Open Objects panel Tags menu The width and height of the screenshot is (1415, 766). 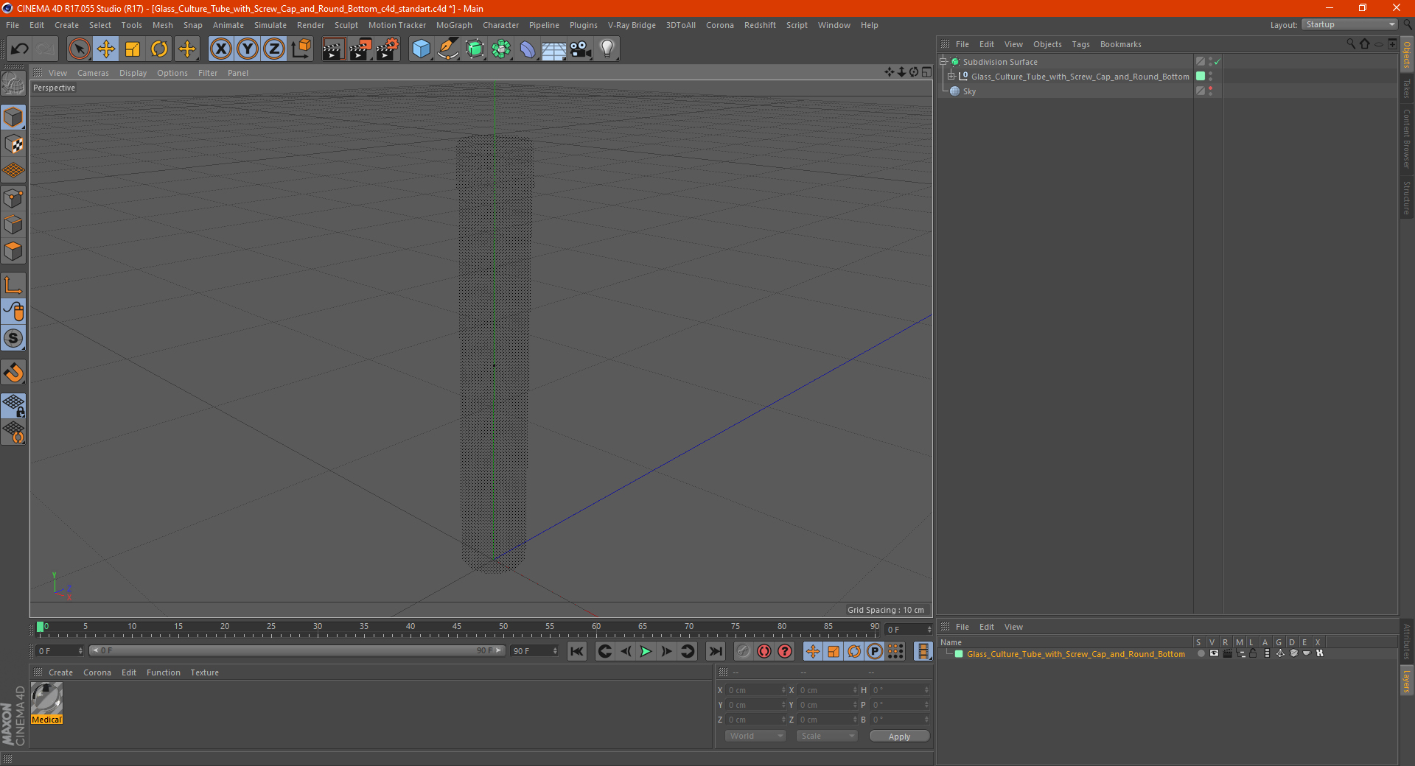click(x=1080, y=44)
